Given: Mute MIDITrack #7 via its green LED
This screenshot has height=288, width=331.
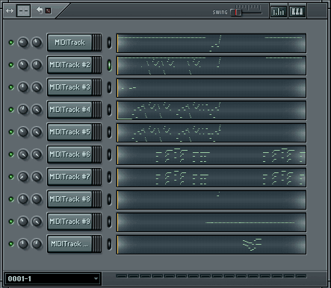Looking at the screenshot, I should pos(11,177).
